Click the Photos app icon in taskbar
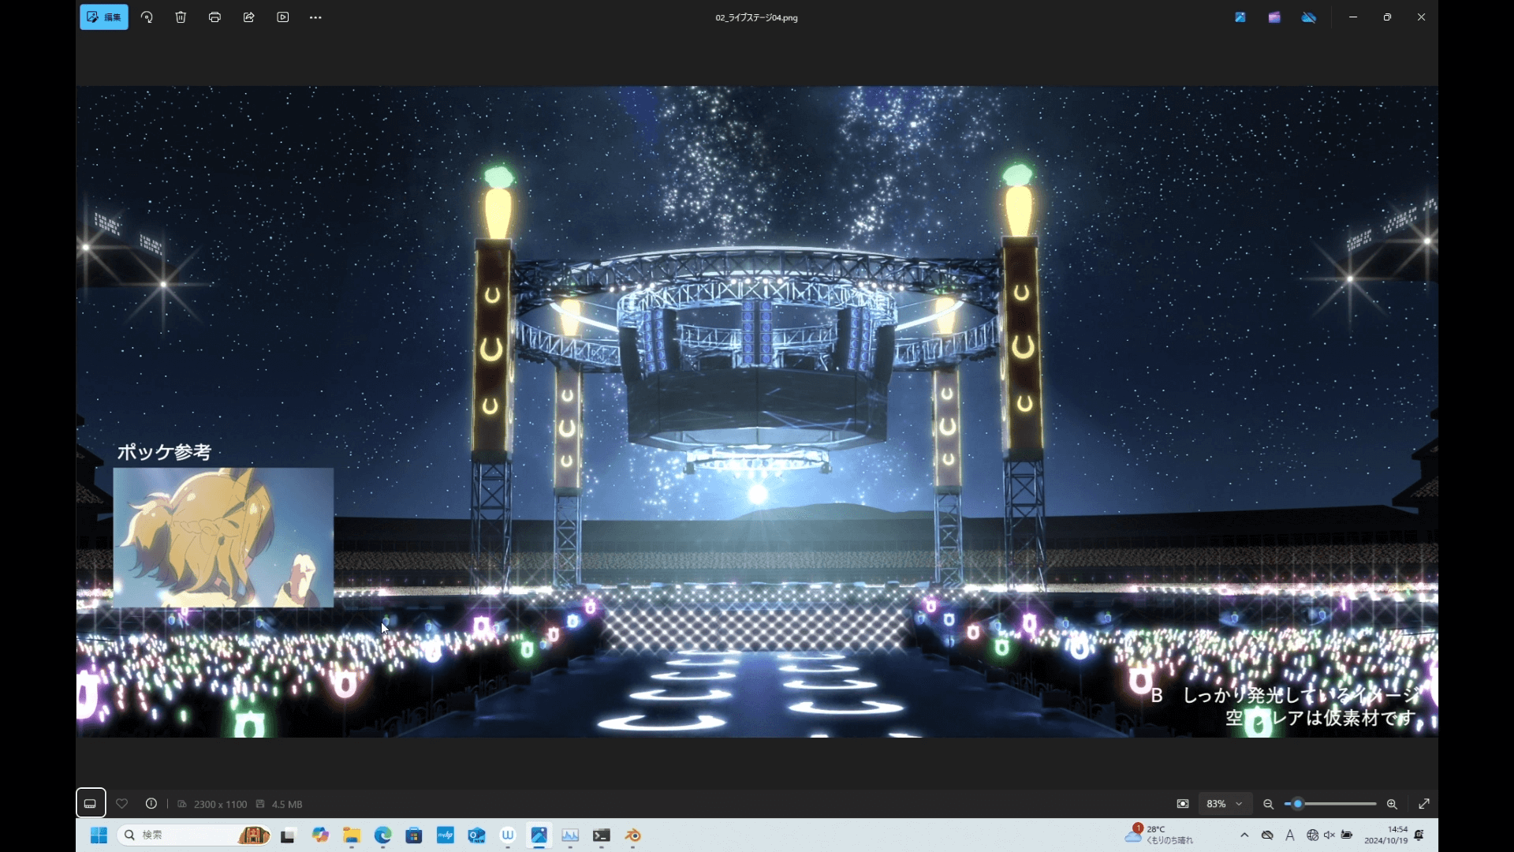This screenshot has width=1514, height=852. point(539,835)
